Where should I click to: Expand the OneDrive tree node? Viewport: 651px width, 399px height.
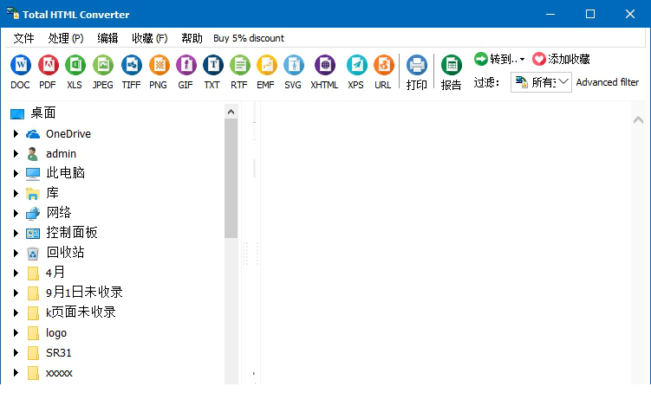pos(16,134)
